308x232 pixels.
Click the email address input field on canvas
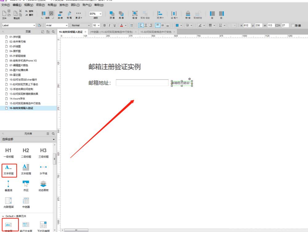point(142,82)
